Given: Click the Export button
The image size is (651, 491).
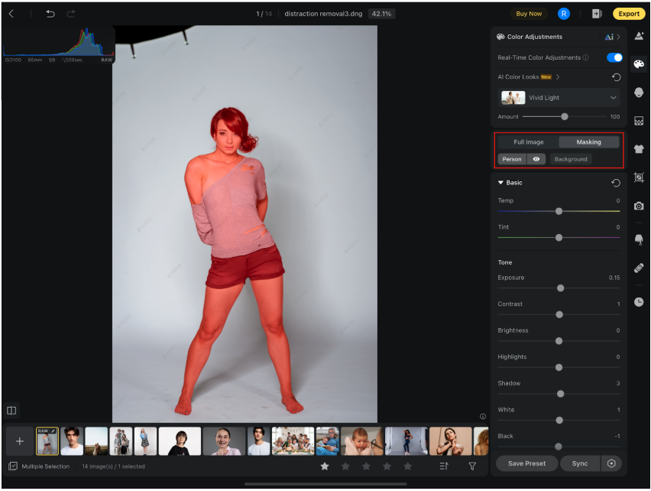Looking at the screenshot, I should pos(629,14).
